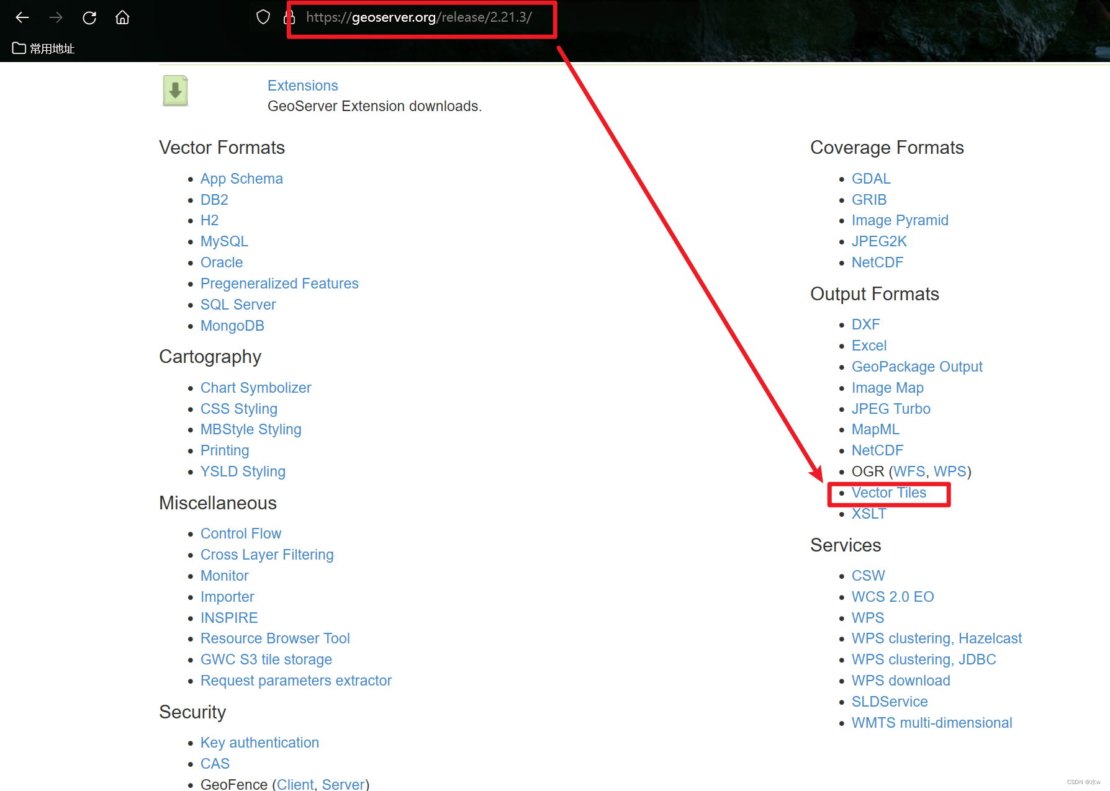Open the Extensions heading link

[303, 86]
